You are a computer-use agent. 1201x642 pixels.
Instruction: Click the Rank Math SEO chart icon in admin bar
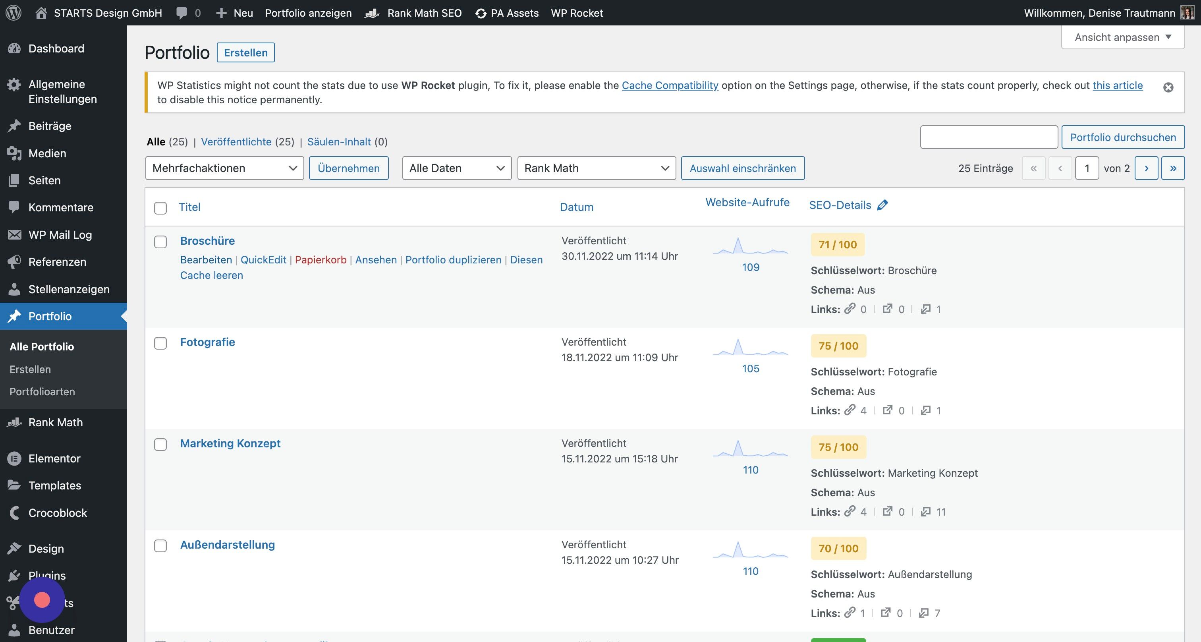pos(372,13)
